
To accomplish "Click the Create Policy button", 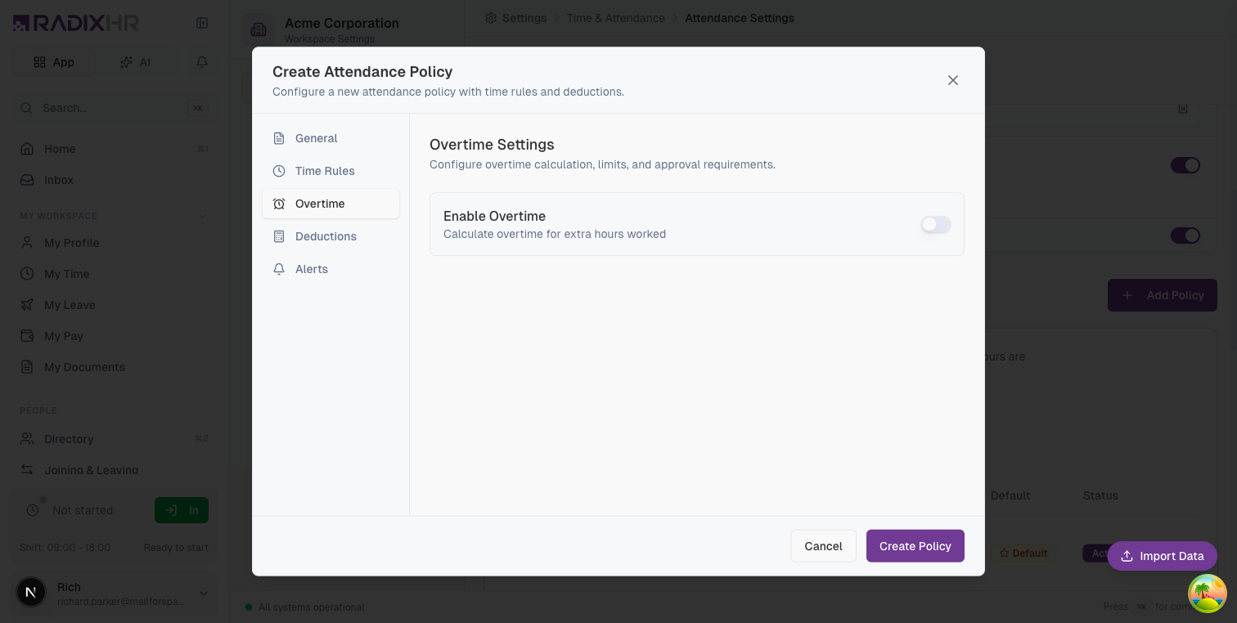I will click(x=915, y=546).
